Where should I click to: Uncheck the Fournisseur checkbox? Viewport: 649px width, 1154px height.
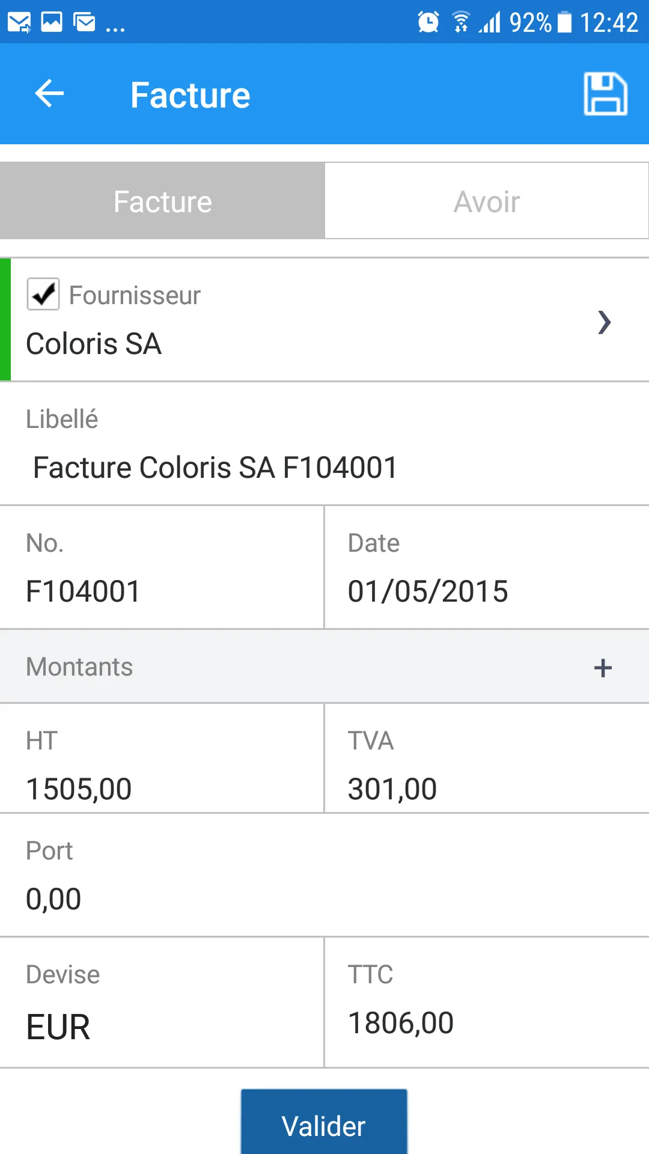point(43,295)
